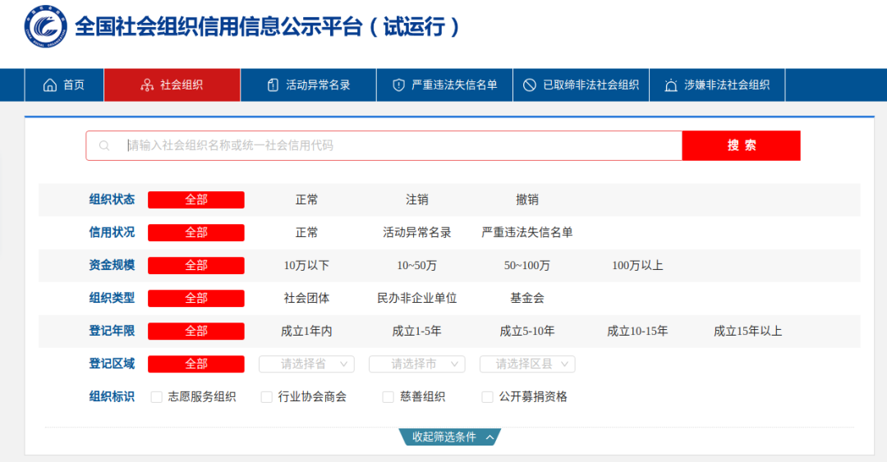The height and width of the screenshot is (462, 887).
Task: Open the 请选择省 province dropdown
Action: [306, 364]
